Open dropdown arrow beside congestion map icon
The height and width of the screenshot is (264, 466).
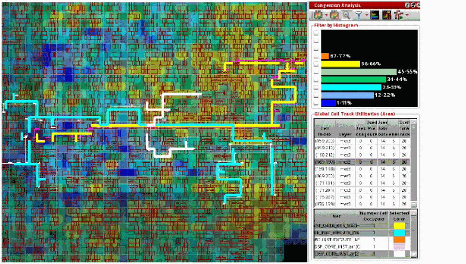326,15
